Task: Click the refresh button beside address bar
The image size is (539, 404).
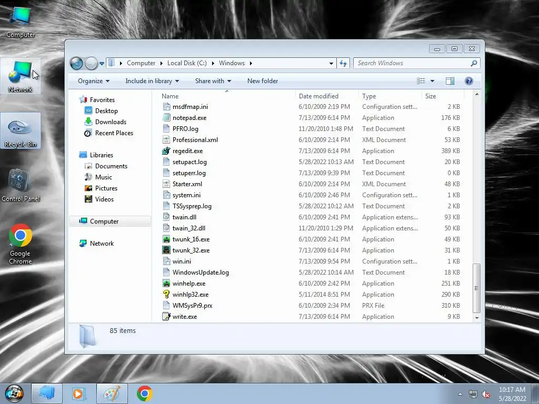Action: click(343, 63)
